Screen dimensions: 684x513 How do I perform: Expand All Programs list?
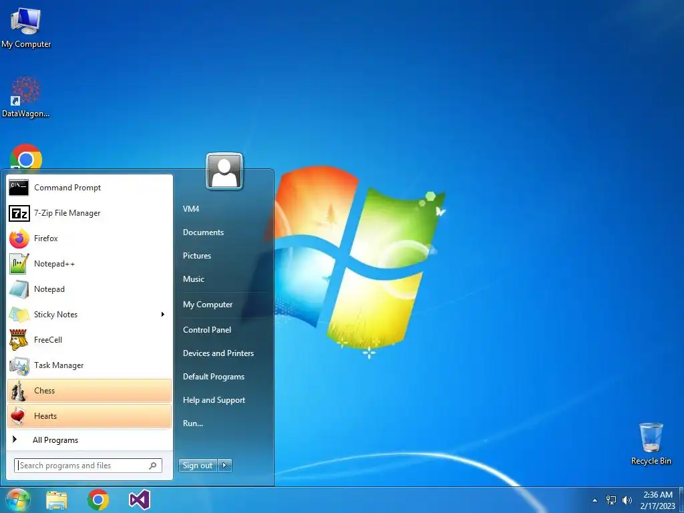[x=90, y=440]
